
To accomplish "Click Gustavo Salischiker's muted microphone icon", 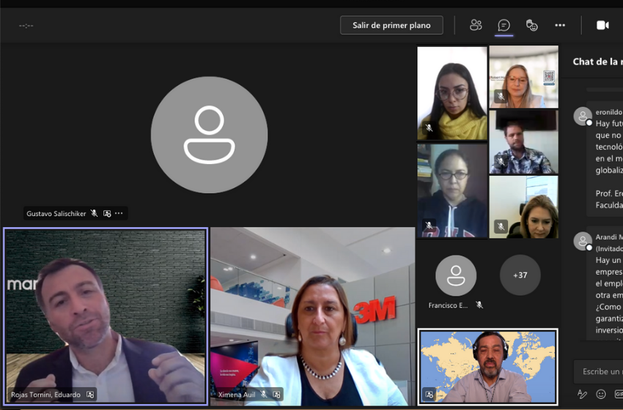I will [x=94, y=213].
